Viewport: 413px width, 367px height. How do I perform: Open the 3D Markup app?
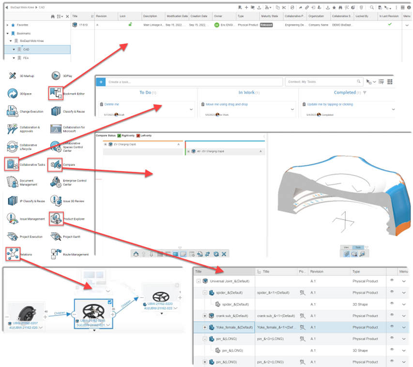tap(13, 76)
